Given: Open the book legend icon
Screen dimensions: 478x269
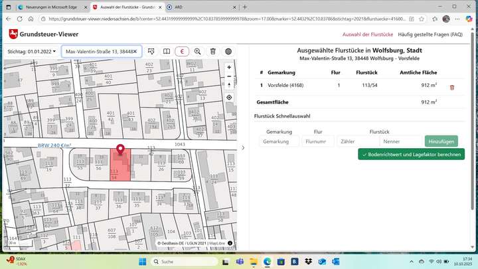Looking at the screenshot, I should pos(166,51).
